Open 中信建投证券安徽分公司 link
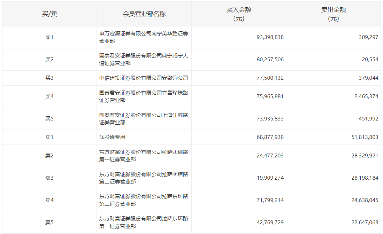The height and width of the screenshot is (234, 383). point(144,78)
